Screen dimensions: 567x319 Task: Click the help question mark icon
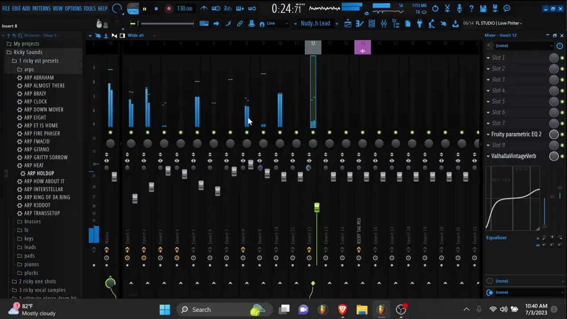(471, 8)
